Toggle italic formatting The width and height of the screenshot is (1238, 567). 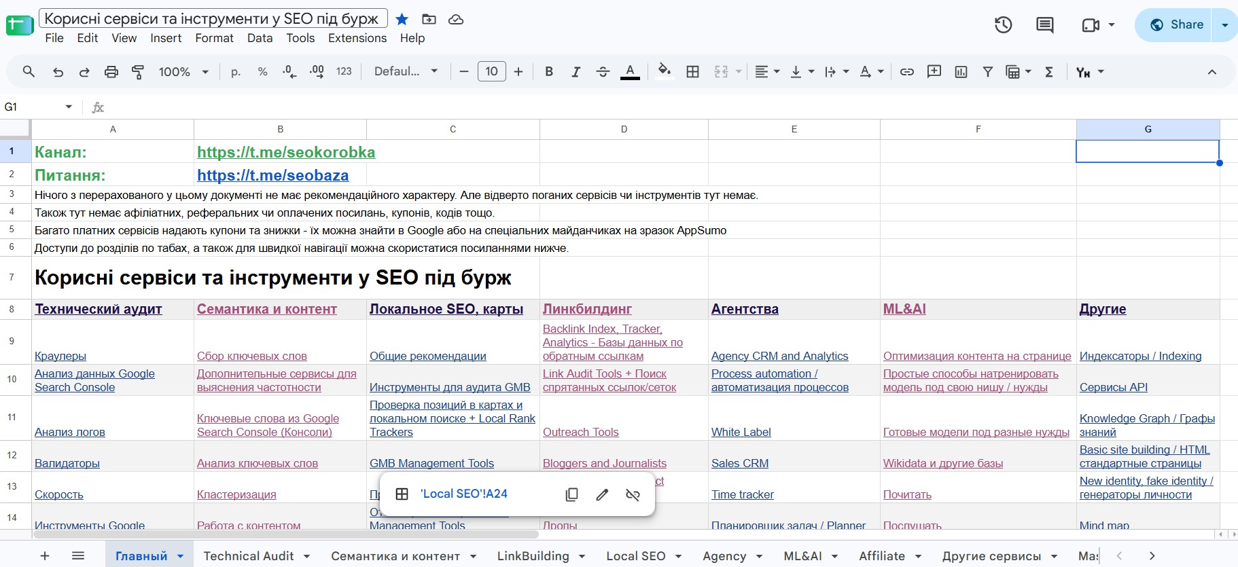(x=576, y=71)
